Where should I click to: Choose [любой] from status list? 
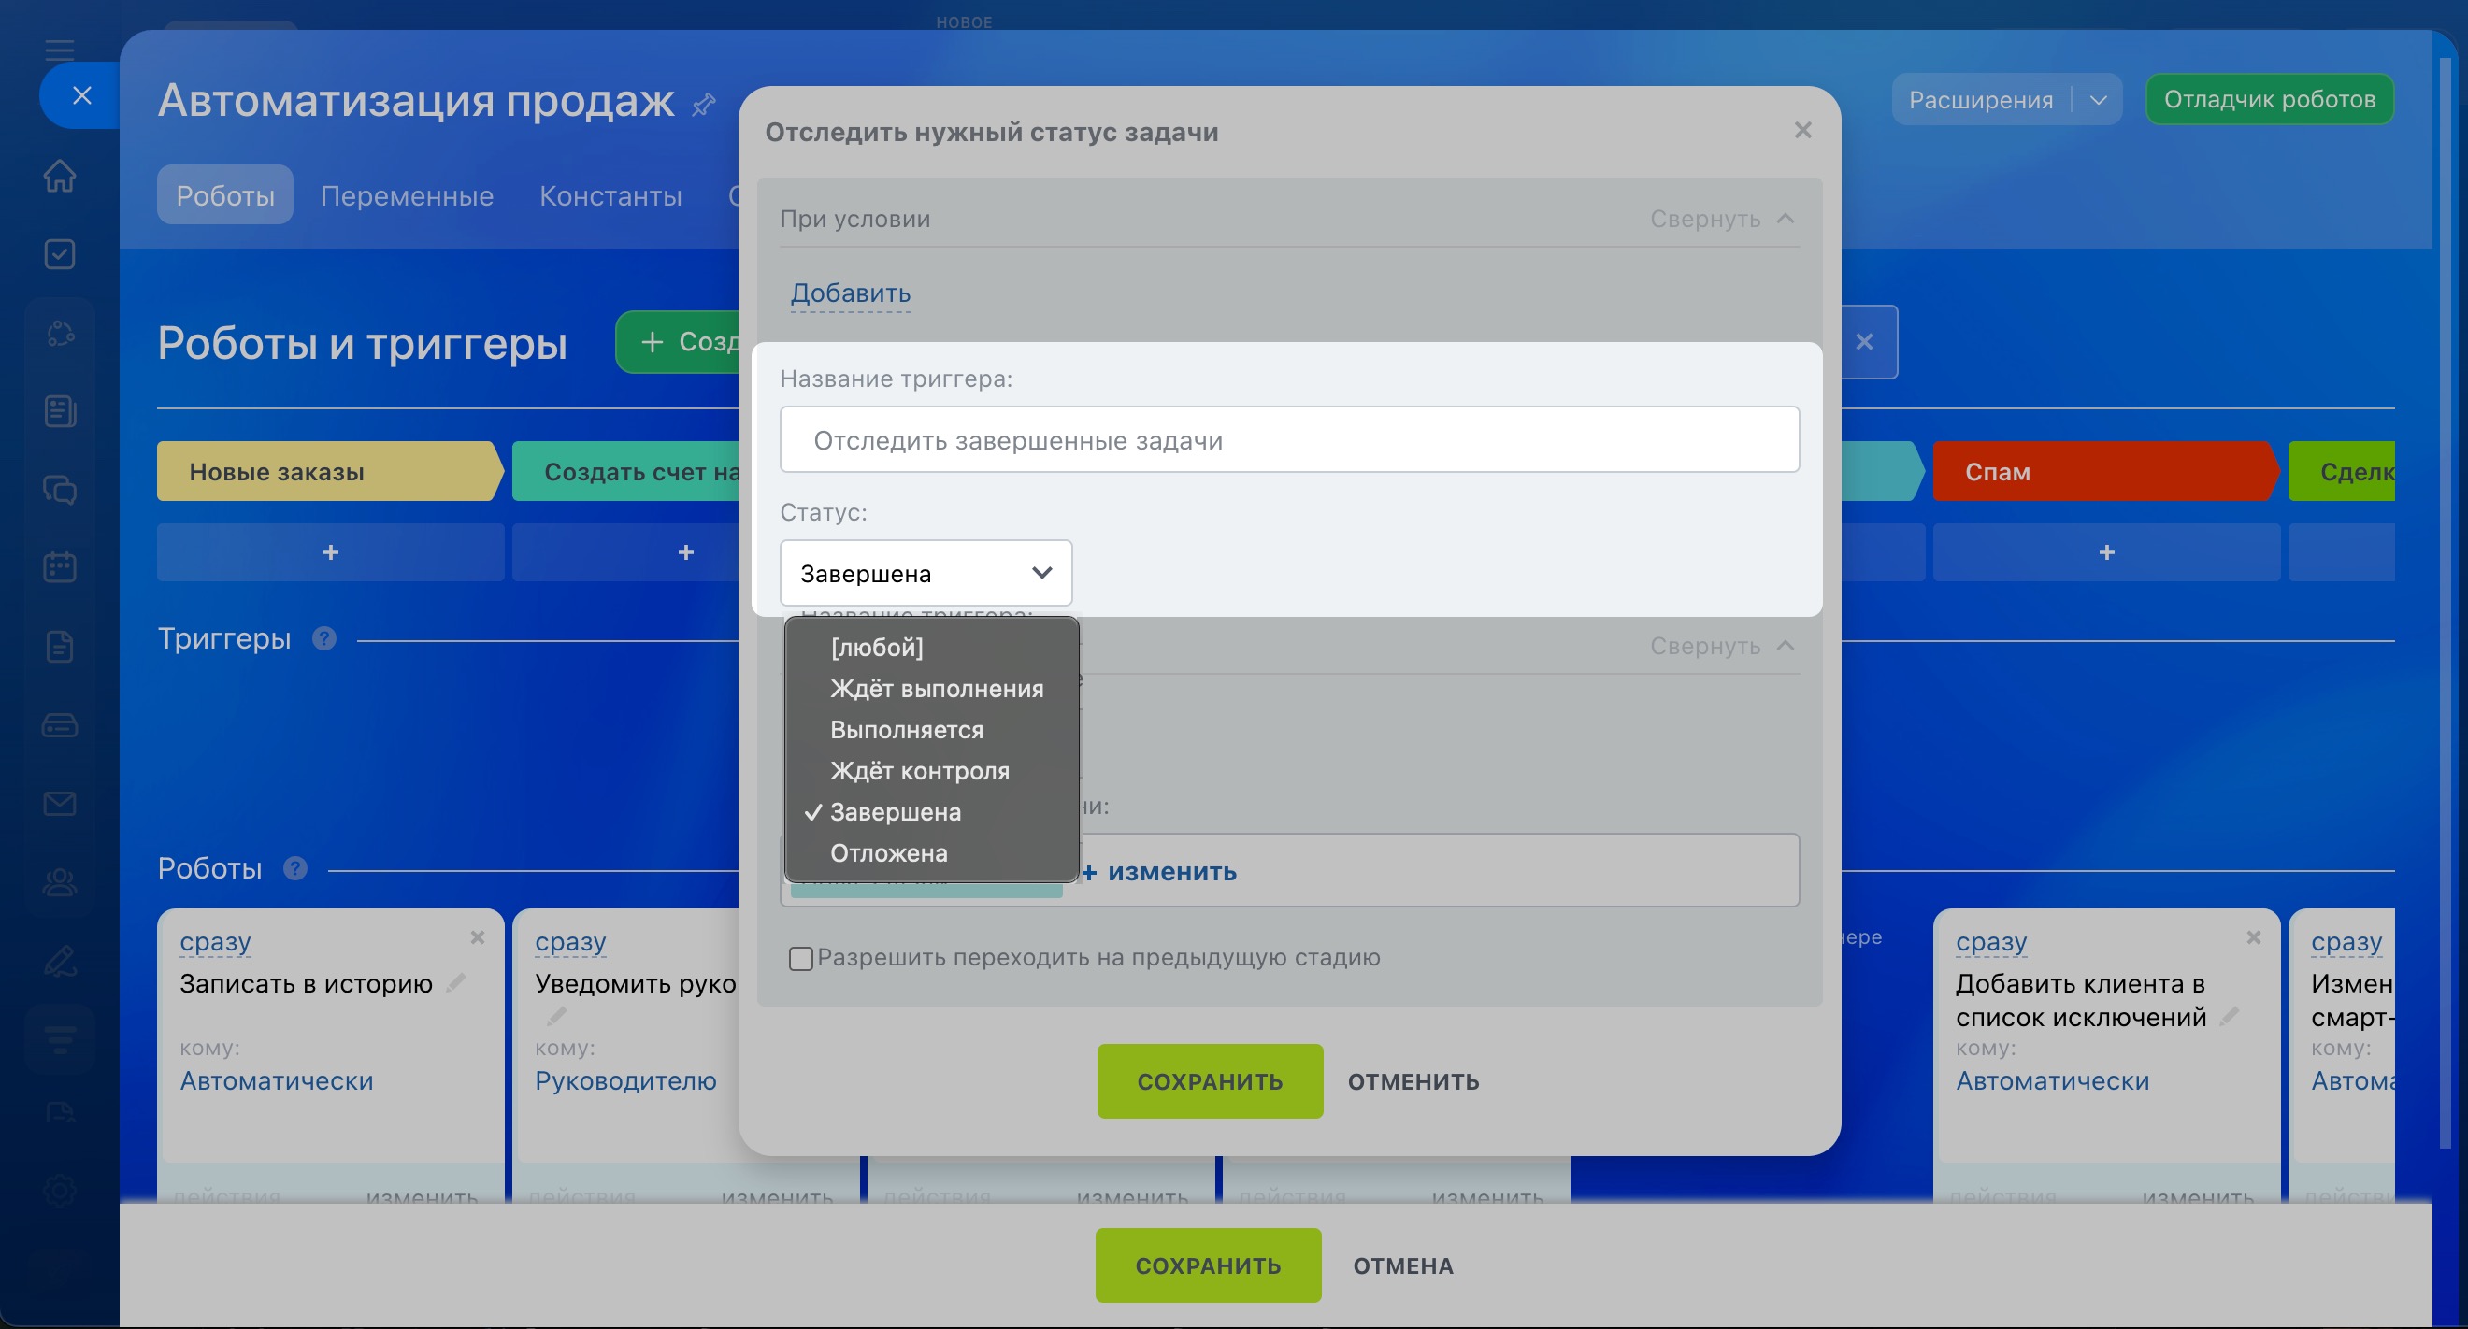(931, 648)
